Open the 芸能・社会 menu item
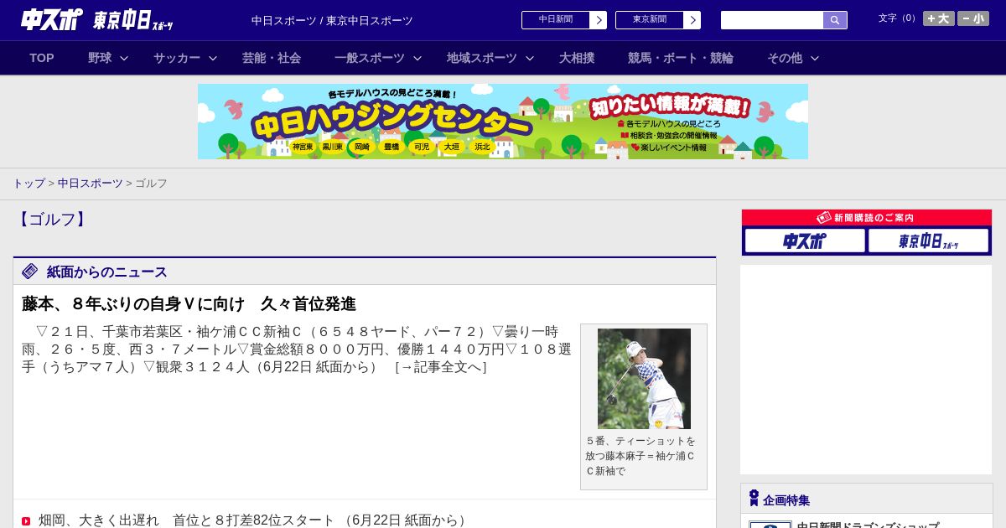The height and width of the screenshot is (528, 1006). tap(272, 58)
